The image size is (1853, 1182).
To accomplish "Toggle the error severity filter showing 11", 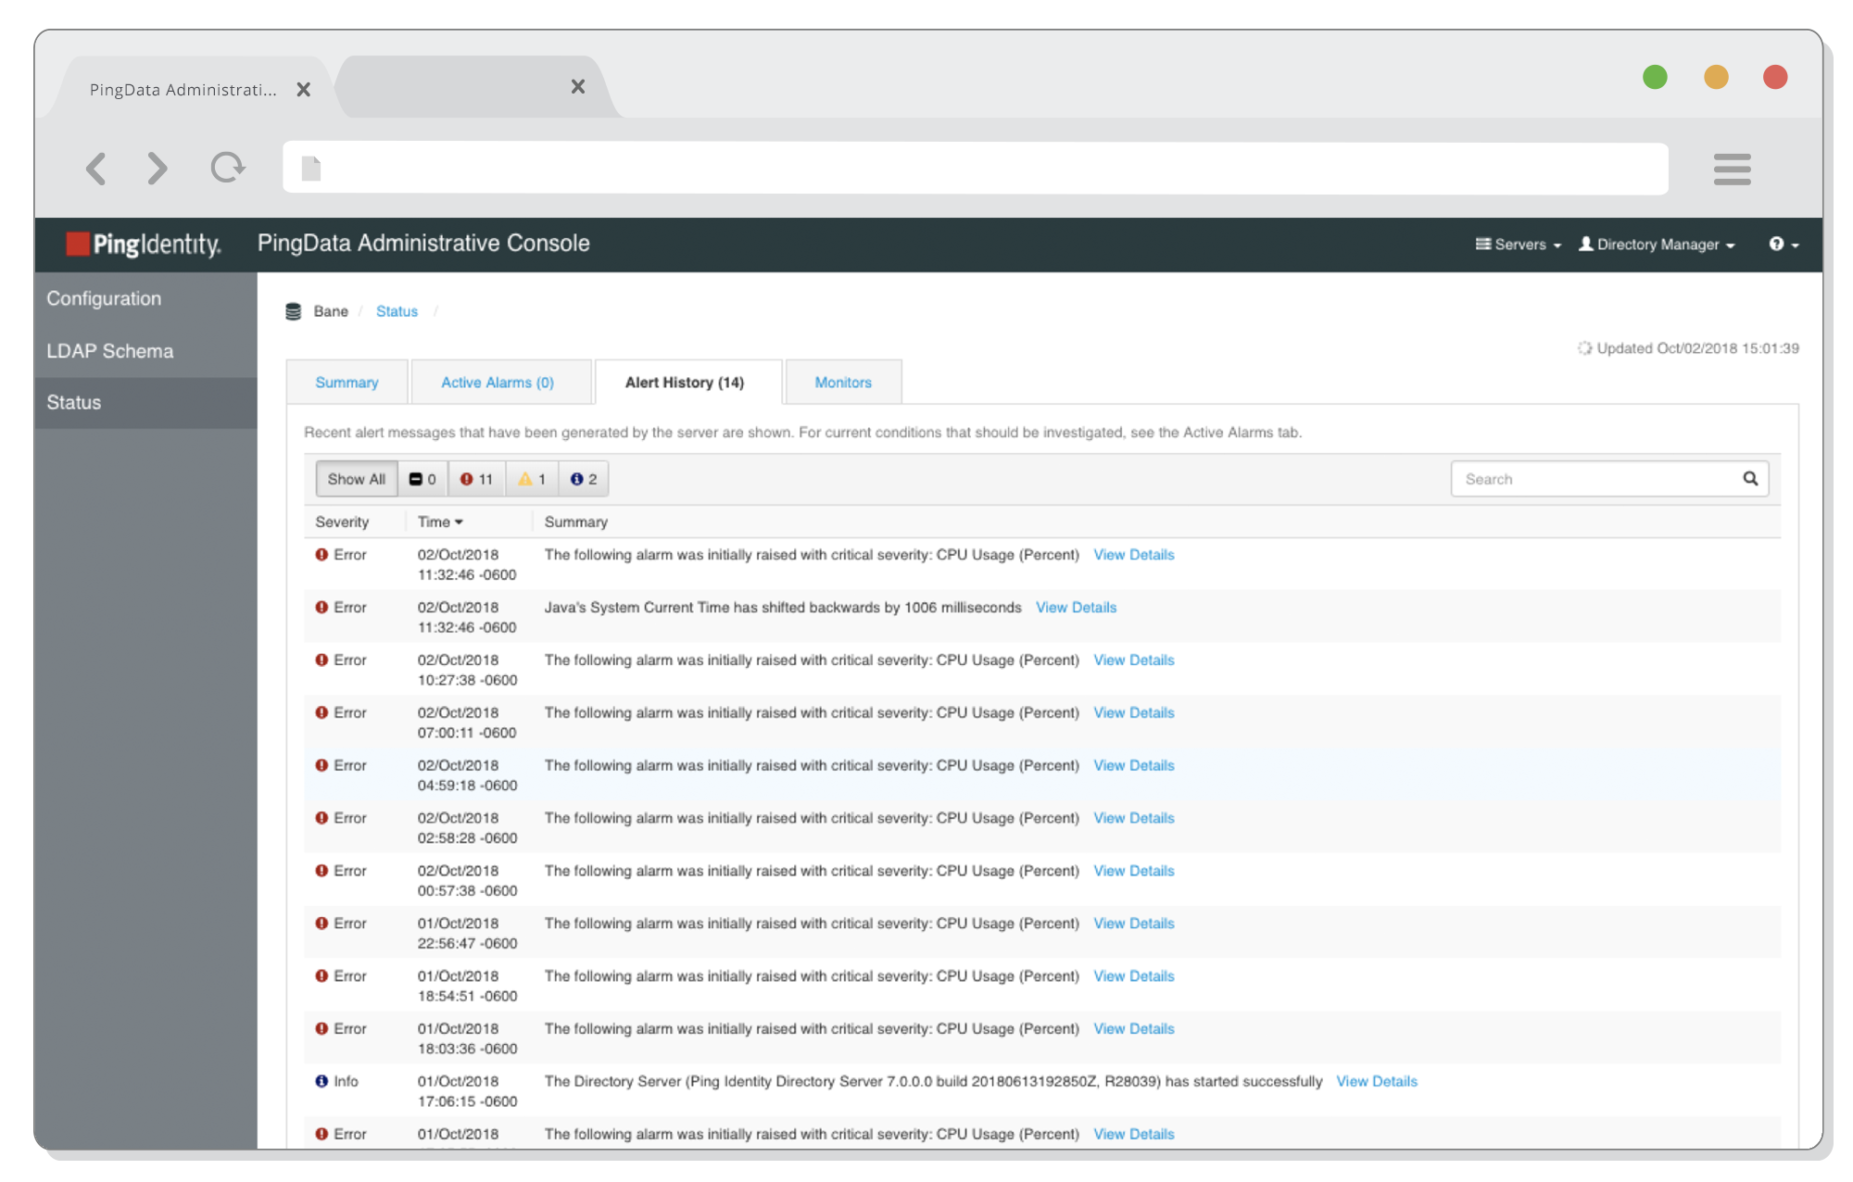I will point(476,479).
